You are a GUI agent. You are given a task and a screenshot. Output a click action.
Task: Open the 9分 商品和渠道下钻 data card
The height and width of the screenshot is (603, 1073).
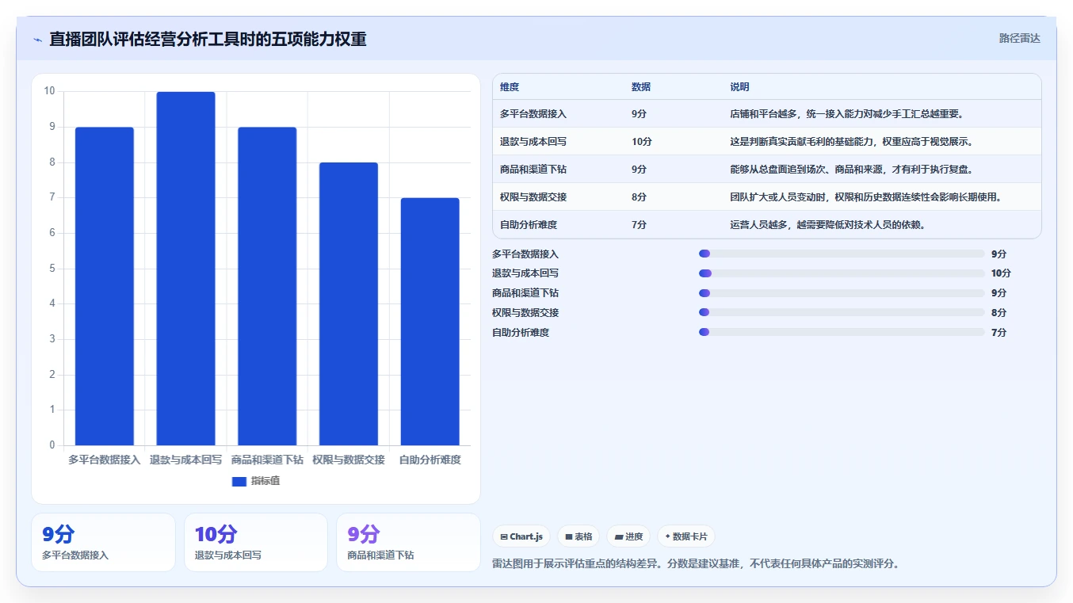408,543
